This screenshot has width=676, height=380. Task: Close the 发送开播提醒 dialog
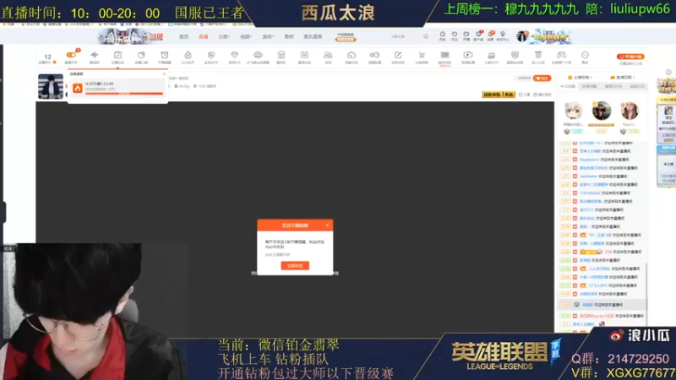[x=327, y=225]
